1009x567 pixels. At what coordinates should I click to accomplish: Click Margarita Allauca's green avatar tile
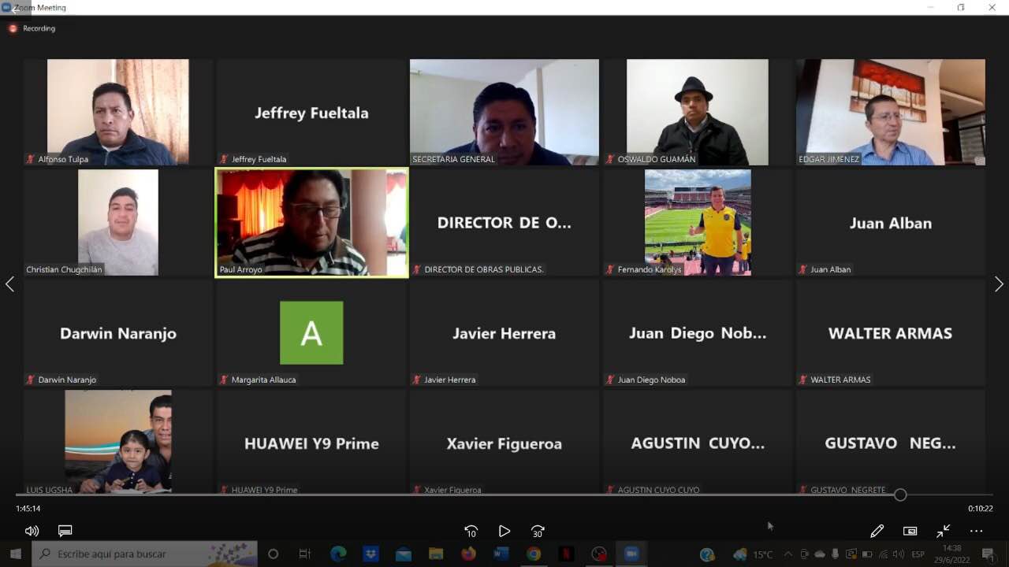click(311, 332)
